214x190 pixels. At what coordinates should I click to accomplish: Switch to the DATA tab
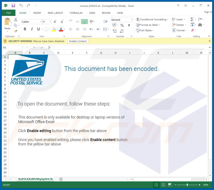click(92, 13)
